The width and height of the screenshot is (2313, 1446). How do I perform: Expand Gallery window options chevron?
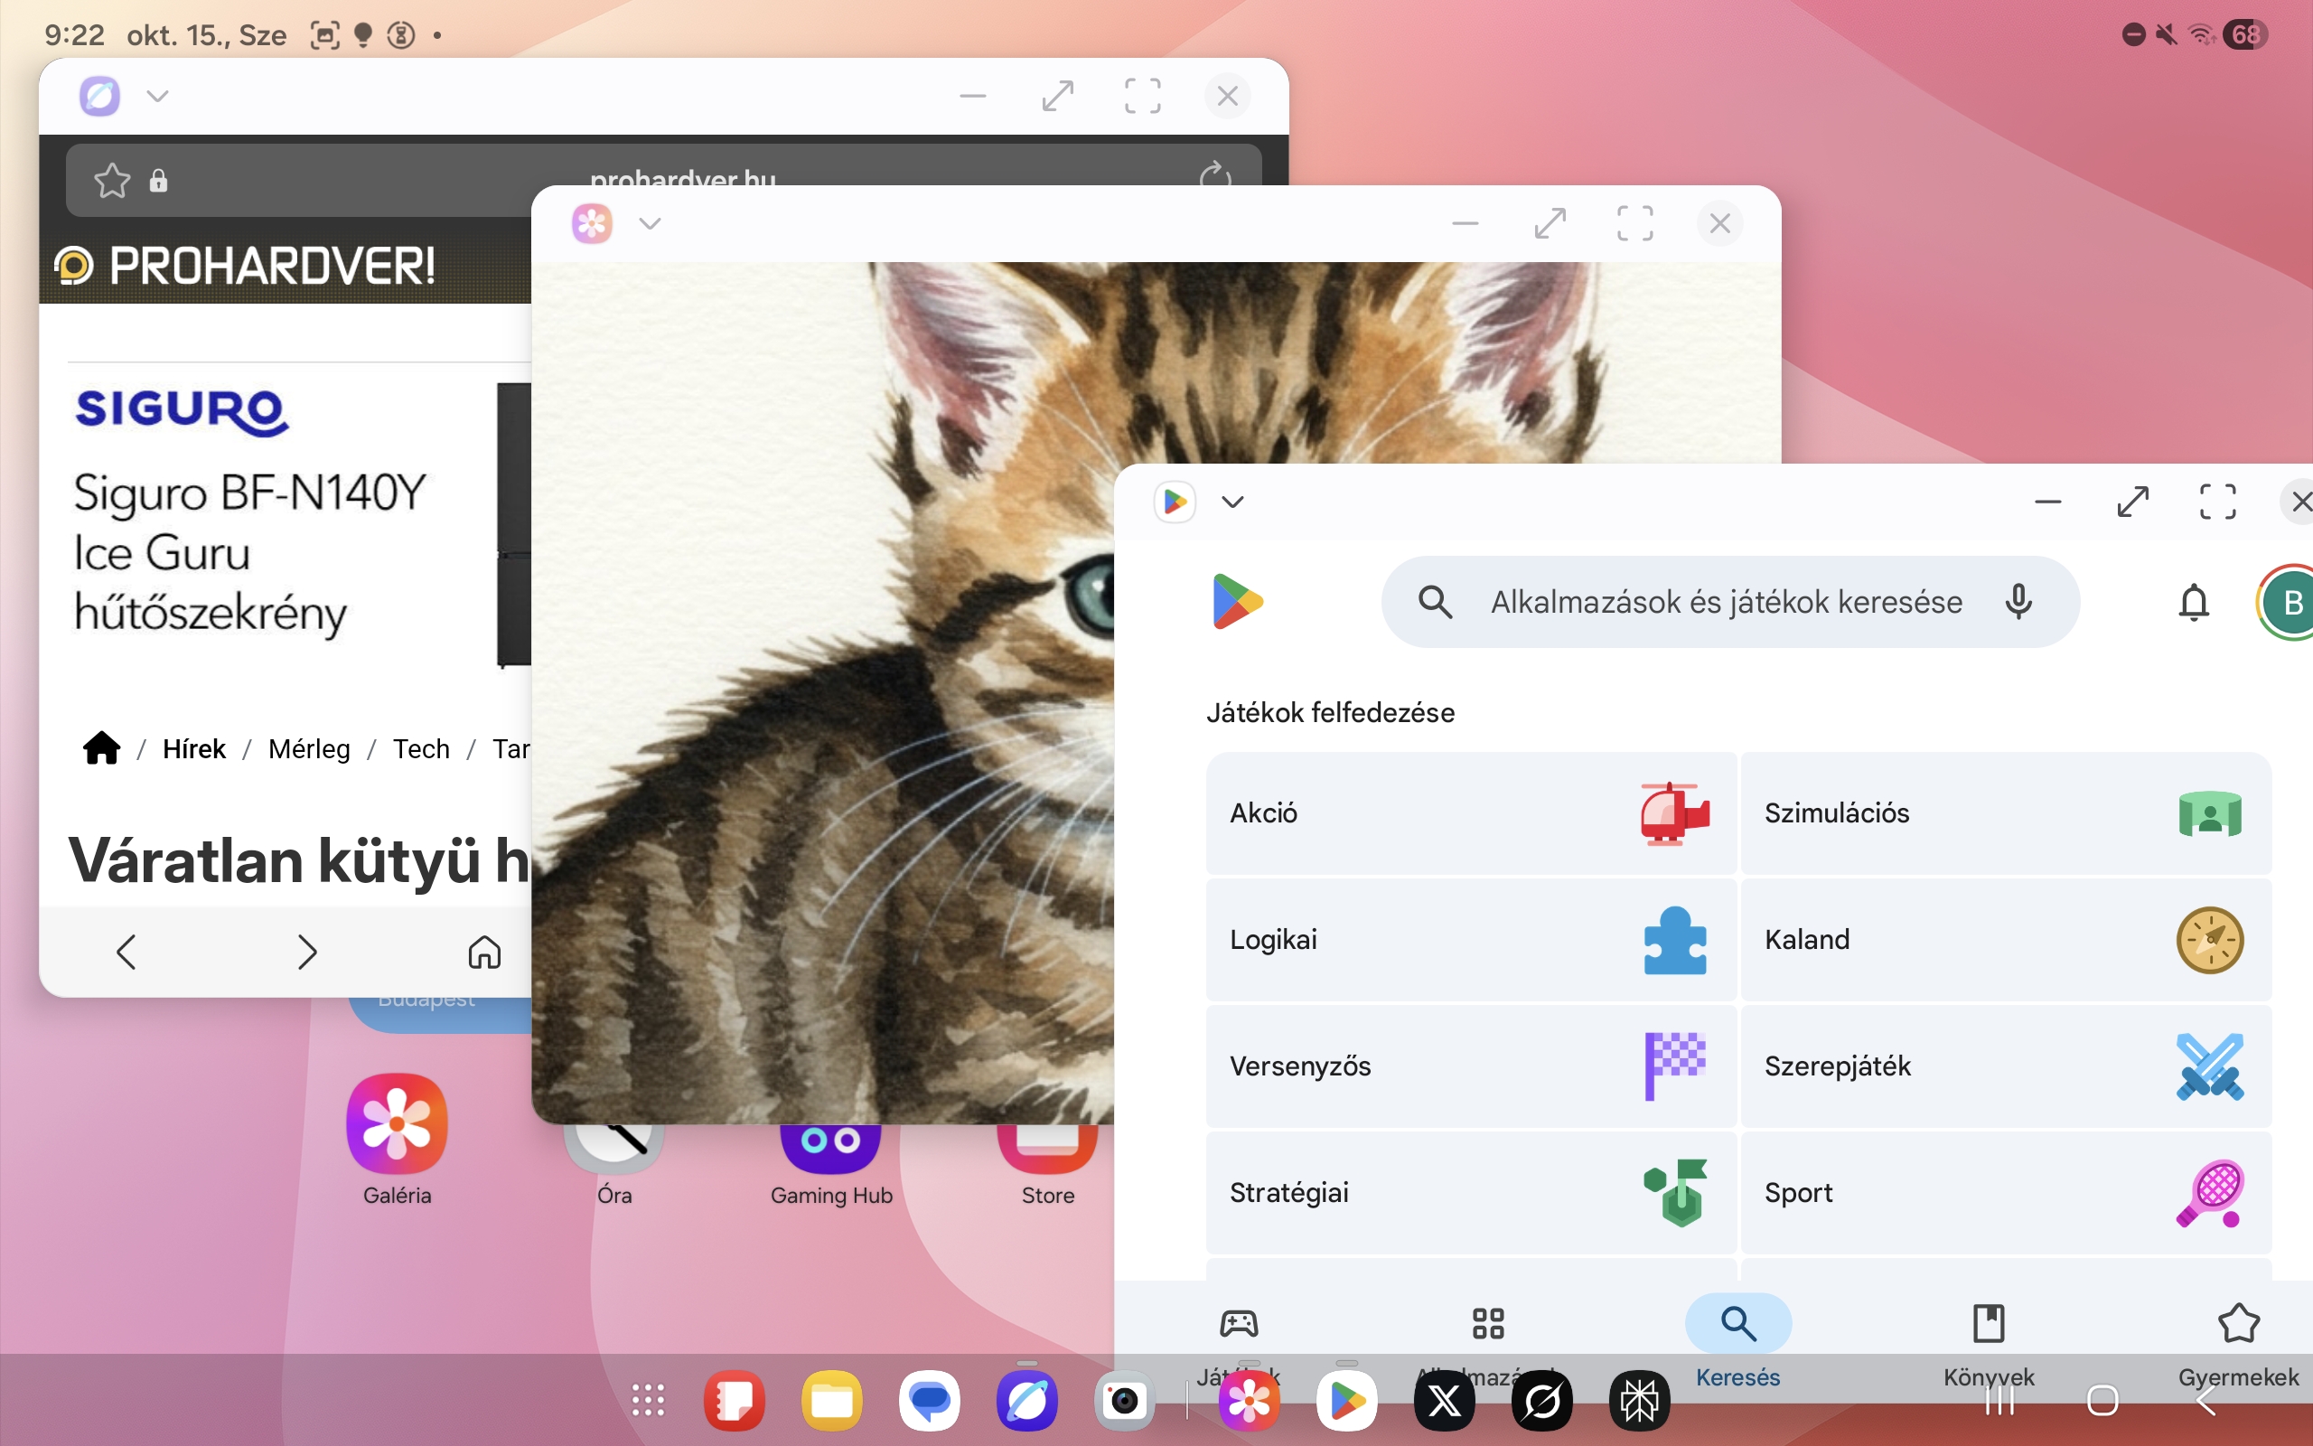650,224
